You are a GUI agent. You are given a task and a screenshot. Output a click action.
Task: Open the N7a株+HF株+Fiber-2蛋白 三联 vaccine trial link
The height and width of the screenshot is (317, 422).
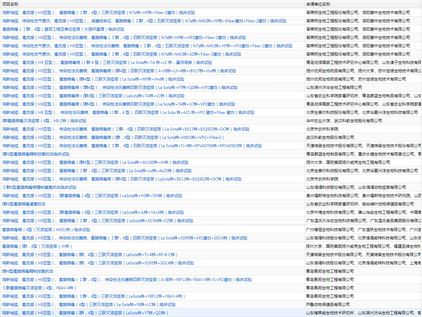(98, 13)
